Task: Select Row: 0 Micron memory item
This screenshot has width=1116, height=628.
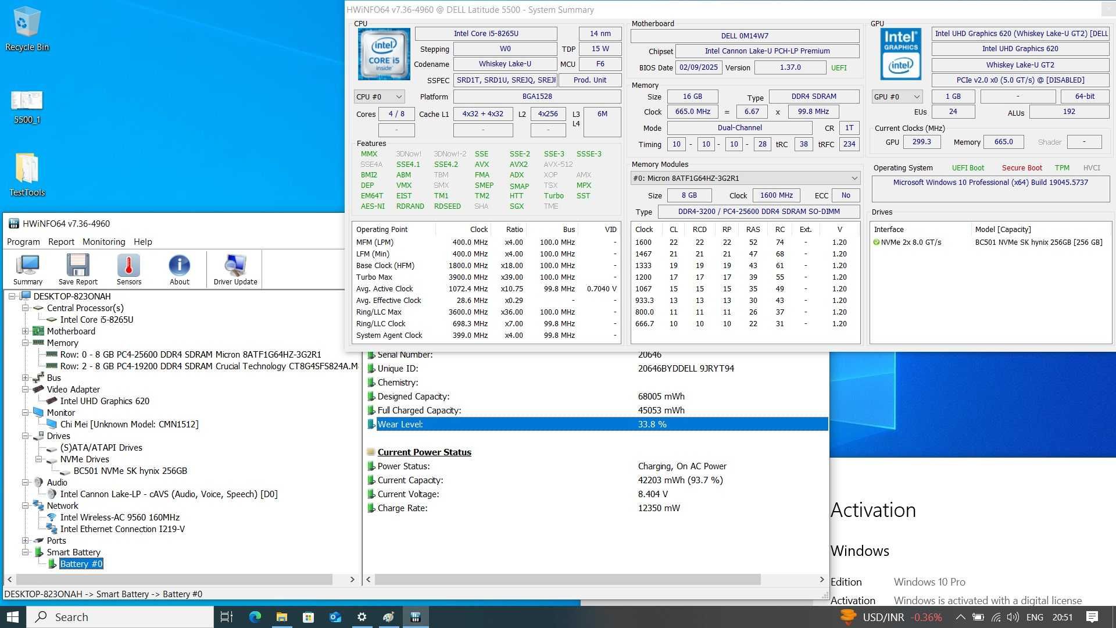Action: tap(191, 354)
